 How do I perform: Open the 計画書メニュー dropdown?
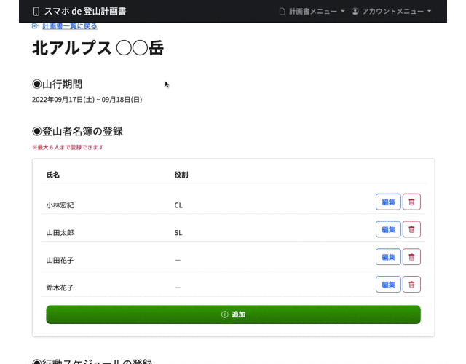point(312,12)
